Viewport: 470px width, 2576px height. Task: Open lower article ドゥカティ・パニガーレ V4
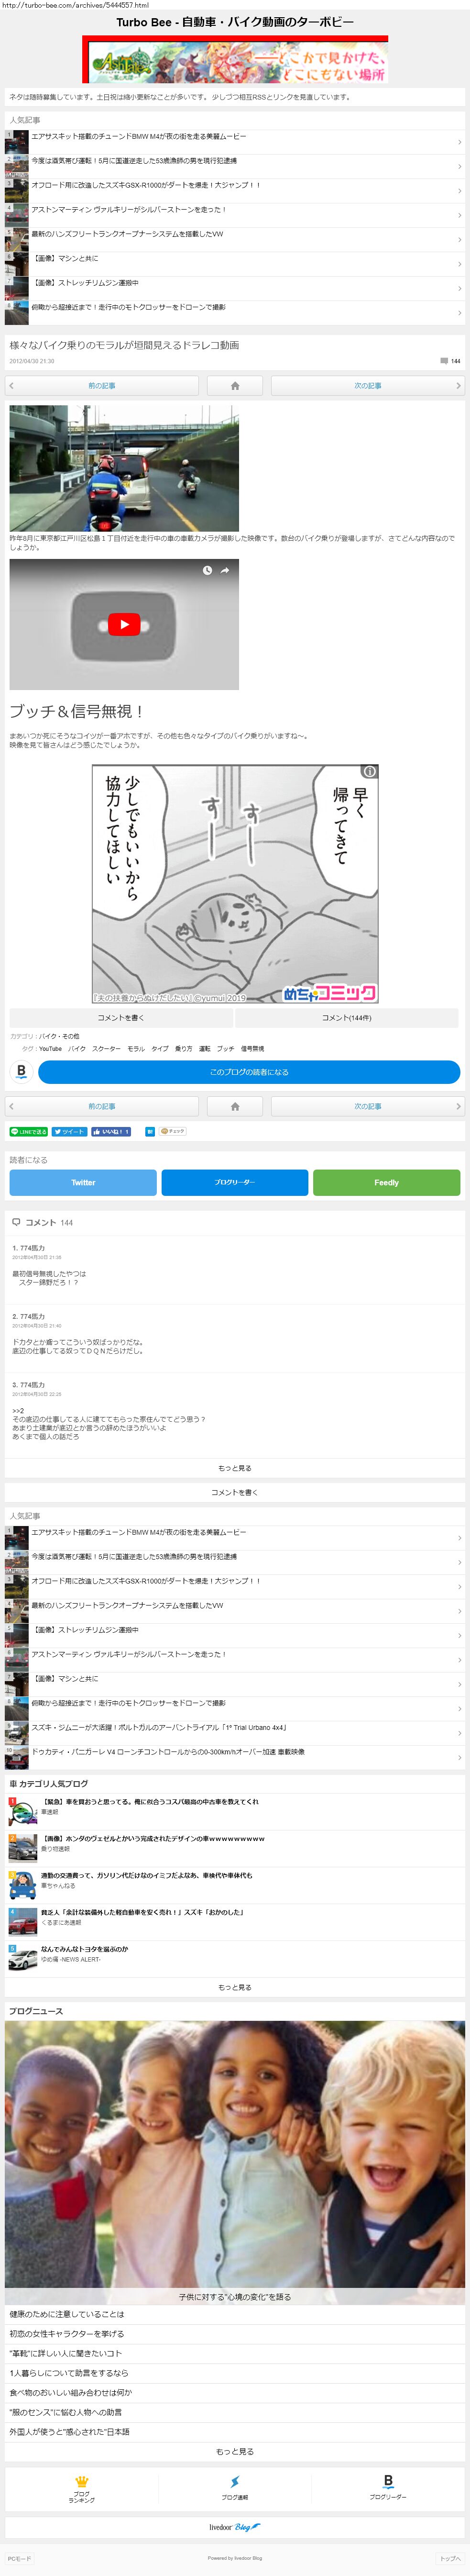pyautogui.click(x=235, y=1757)
